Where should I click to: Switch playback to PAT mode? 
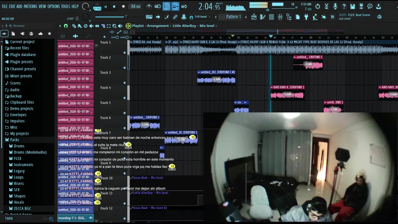pos(97,5)
